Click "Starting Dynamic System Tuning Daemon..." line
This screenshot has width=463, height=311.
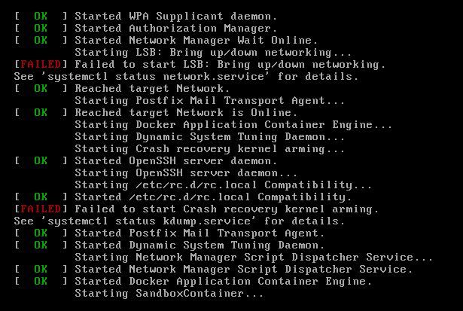click(x=210, y=136)
